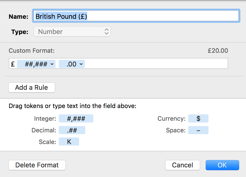Click the Custom Format label
Viewport: 246px width, 177px height.
(x=32, y=51)
